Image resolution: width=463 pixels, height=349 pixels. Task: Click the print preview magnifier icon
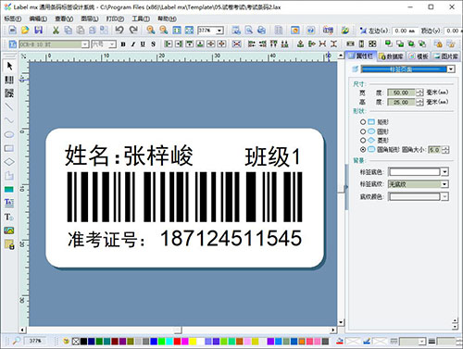pyautogui.click(x=249, y=30)
